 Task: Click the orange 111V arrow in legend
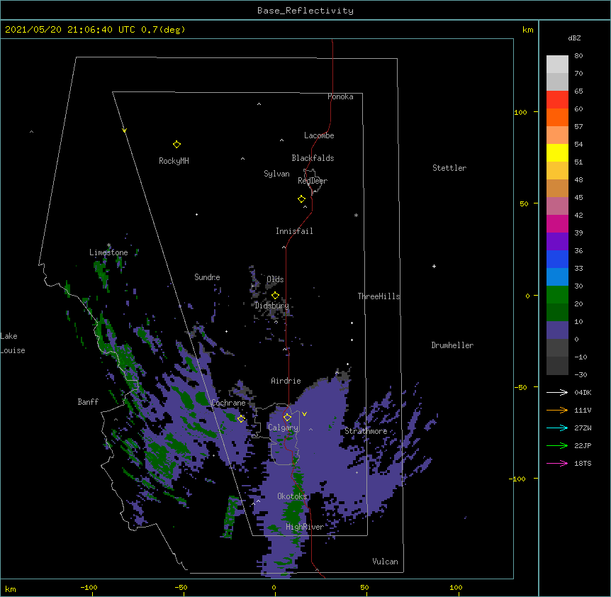point(557,410)
